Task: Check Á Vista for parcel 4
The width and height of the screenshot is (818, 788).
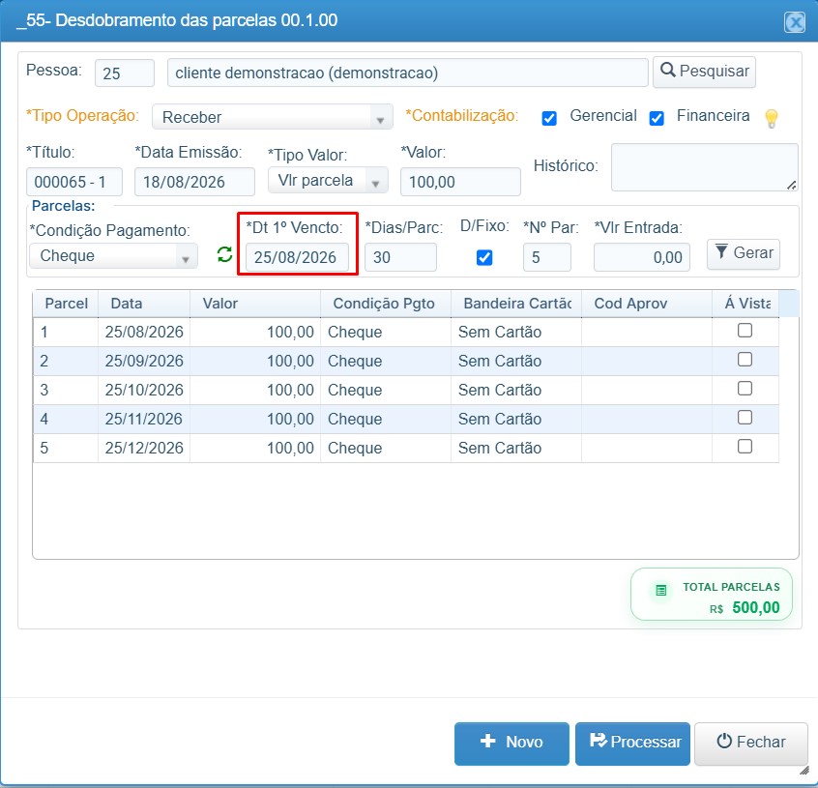Action: coord(745,418)
